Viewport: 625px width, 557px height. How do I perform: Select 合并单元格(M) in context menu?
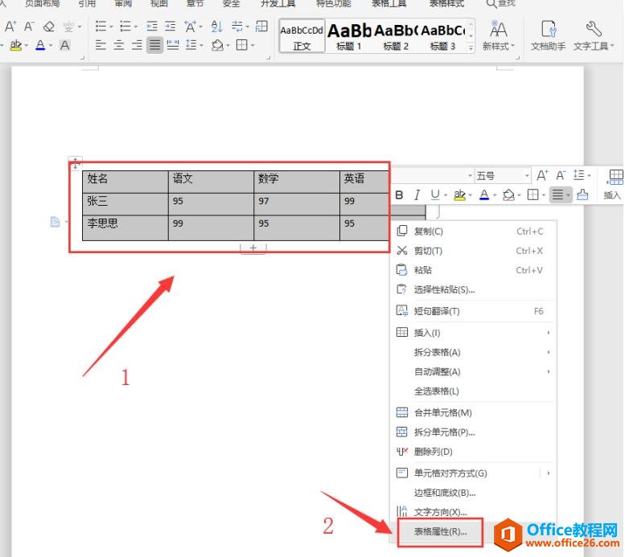473,413
